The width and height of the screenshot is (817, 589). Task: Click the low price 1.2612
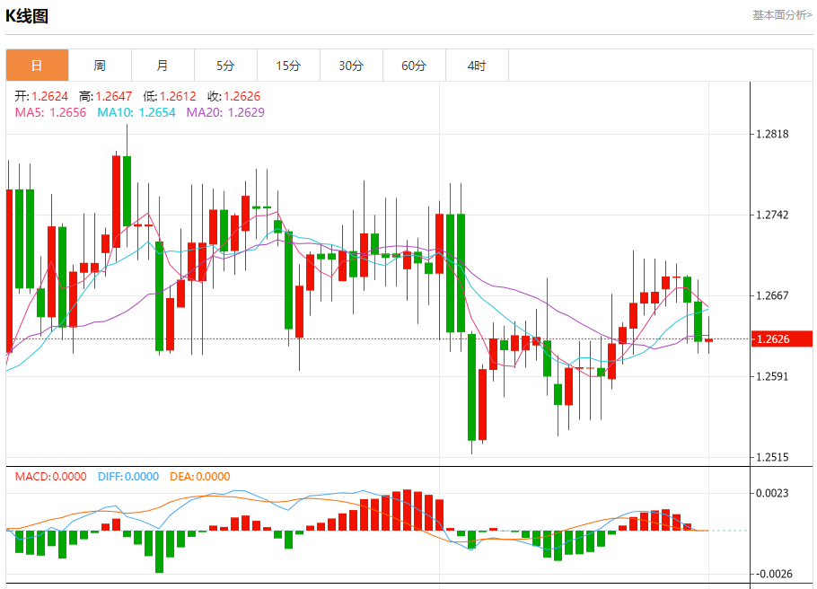point(178,96)
